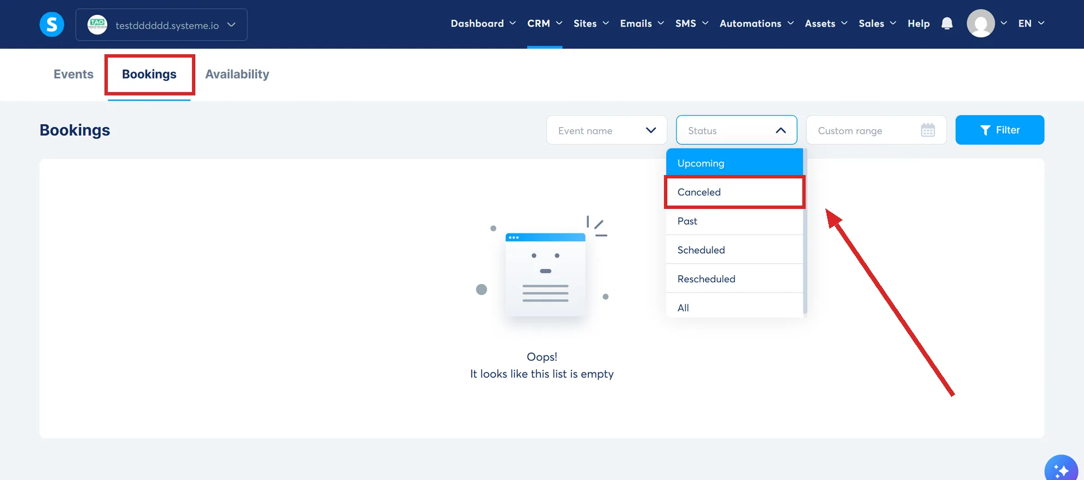Choose All status option
Image resolution: width=1084 pixels, height=480 pixels.
(x=734, y=307)
